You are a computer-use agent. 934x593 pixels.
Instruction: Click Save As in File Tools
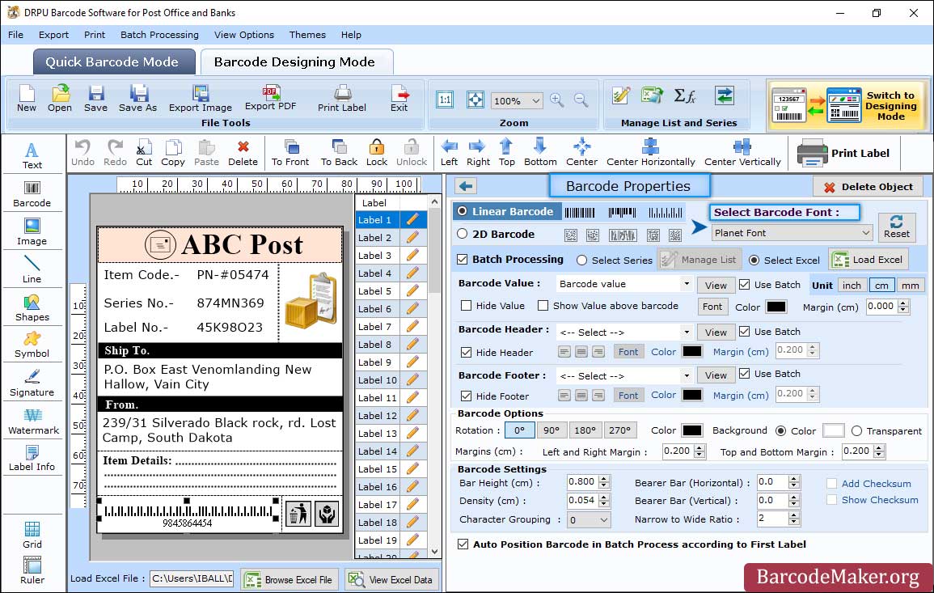click(x=137, y=99)
